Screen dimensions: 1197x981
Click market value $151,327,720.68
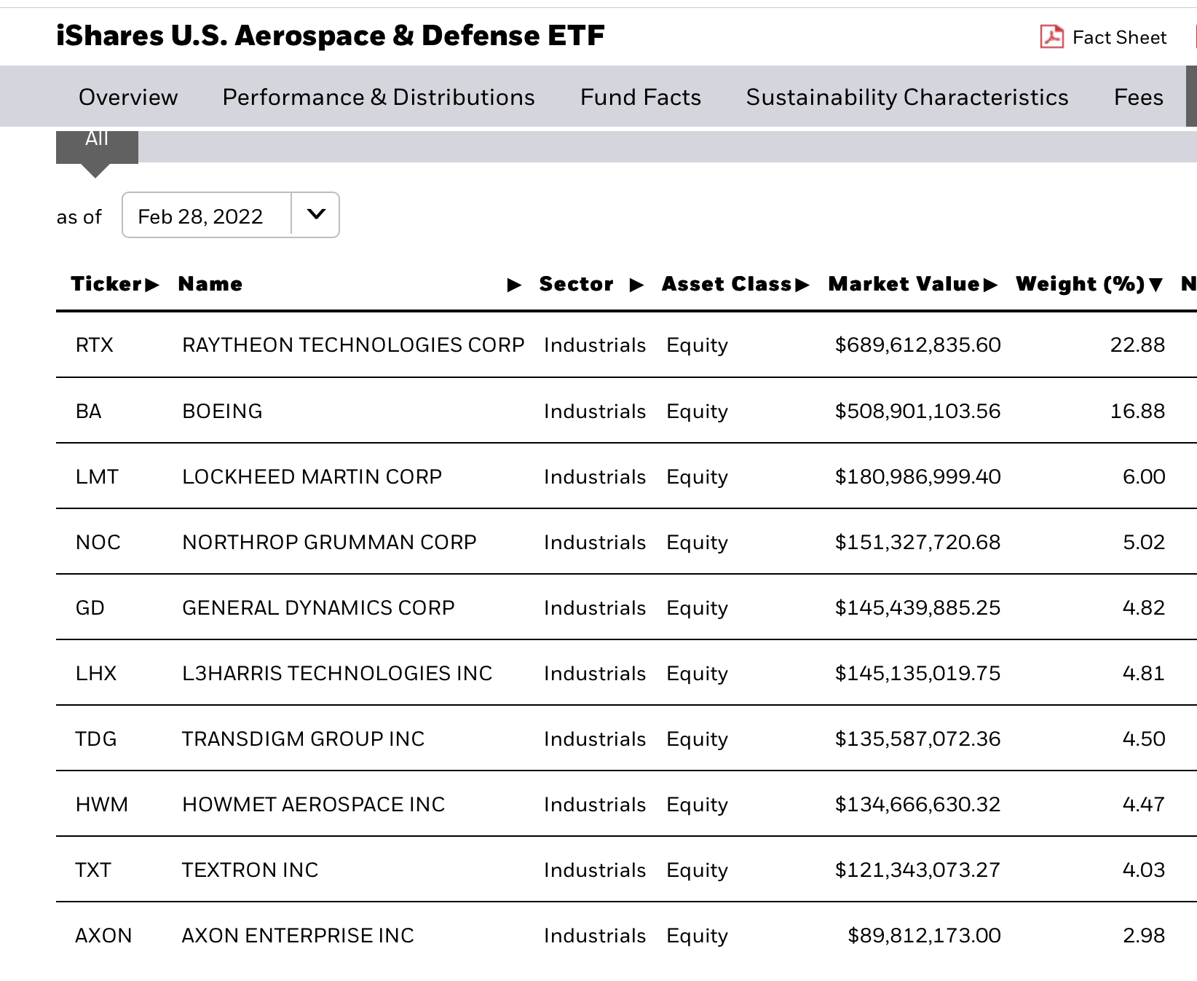tap(917, 542)
